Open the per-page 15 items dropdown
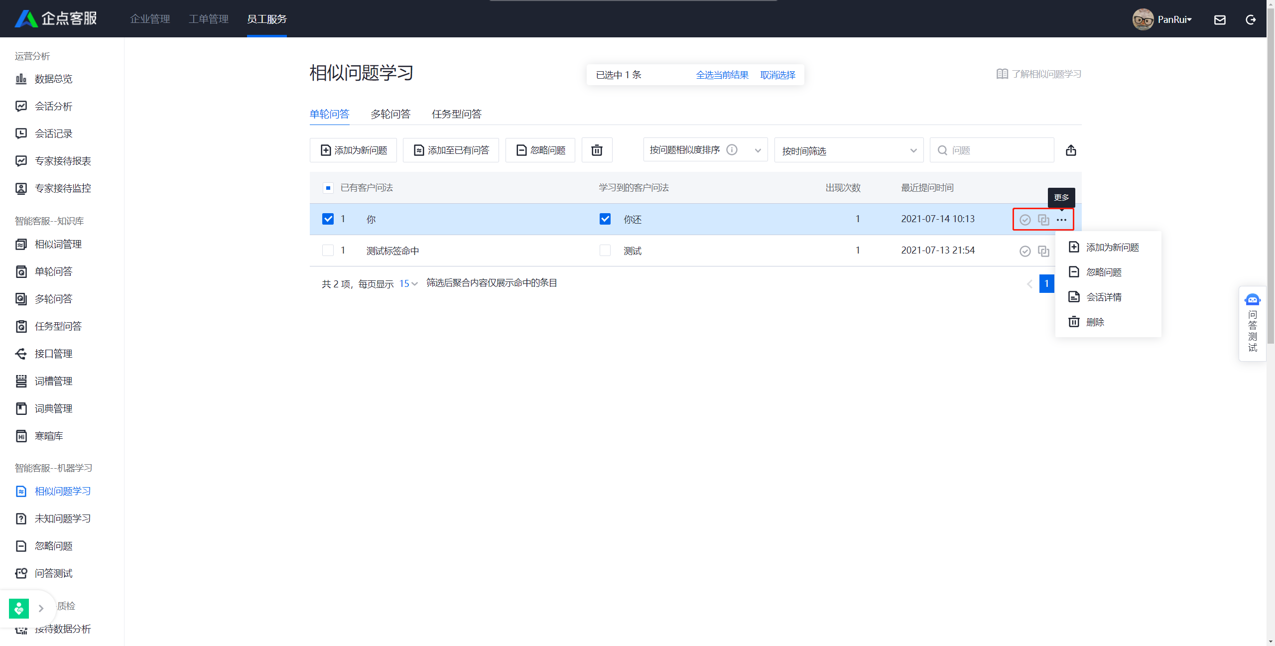 [408, 283]
